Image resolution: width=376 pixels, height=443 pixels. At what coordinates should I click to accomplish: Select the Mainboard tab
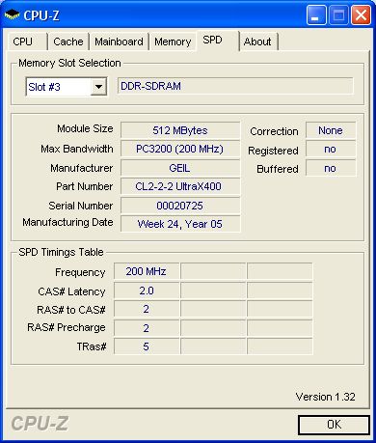pos(119,42)
